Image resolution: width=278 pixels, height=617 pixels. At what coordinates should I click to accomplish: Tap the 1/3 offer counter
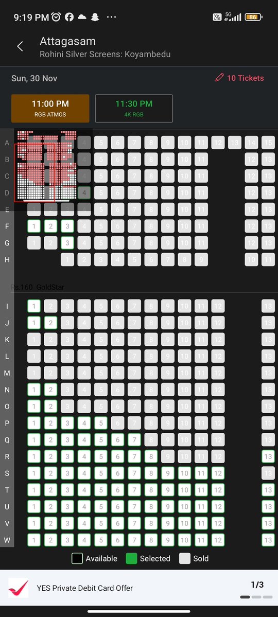click(257, 585)
